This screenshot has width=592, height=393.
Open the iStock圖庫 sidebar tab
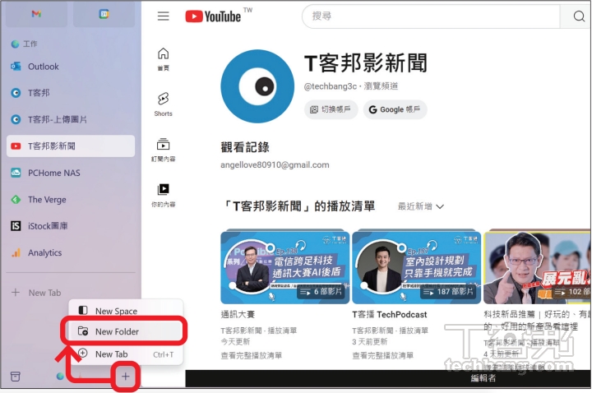click(x=71, y=226)
